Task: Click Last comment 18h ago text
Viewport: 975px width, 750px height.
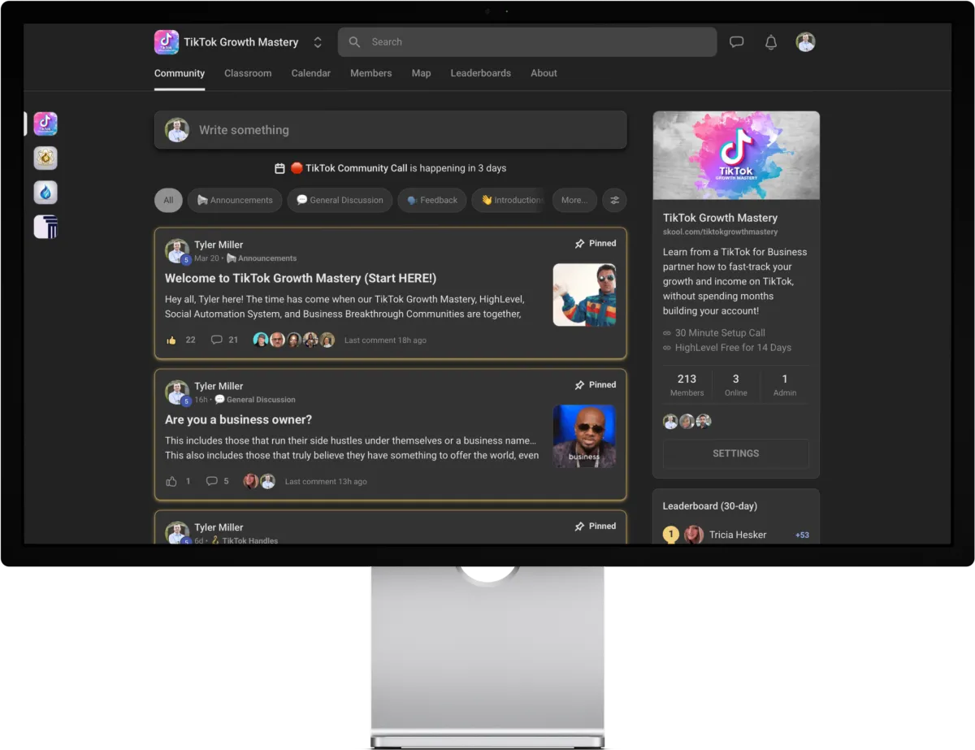Action: coord(385,340)
